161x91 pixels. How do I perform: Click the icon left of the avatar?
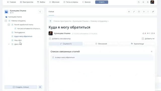148,2
